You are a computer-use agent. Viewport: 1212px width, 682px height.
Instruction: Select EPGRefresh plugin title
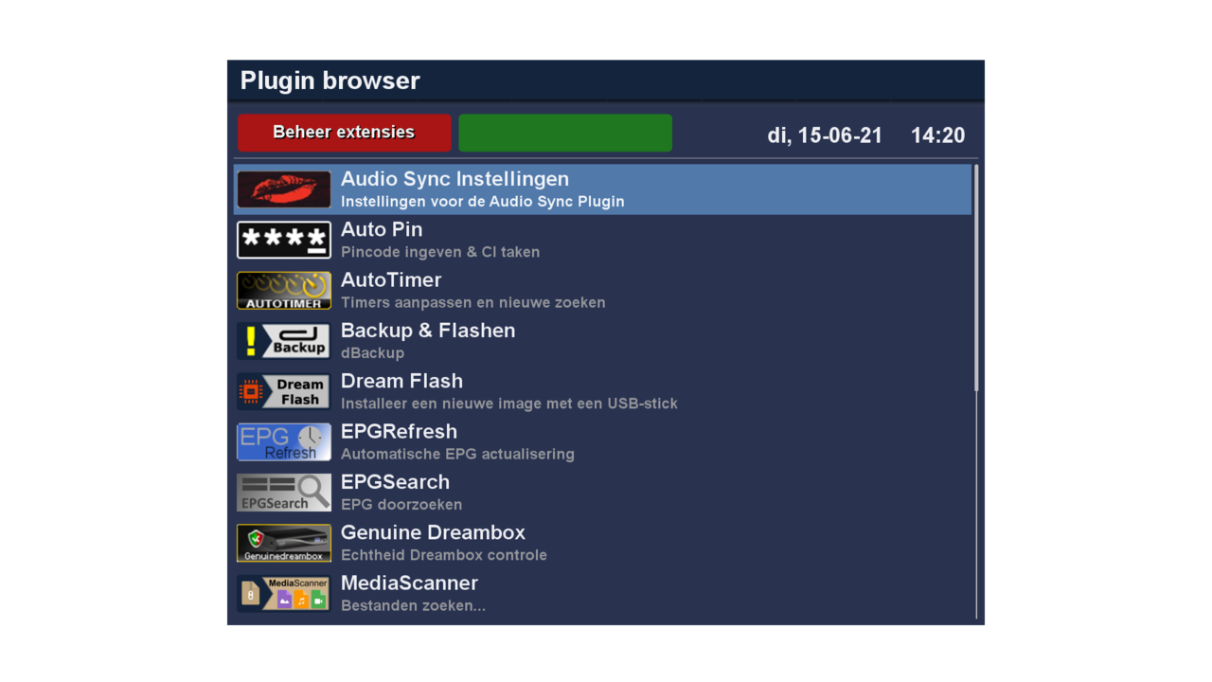399,432
